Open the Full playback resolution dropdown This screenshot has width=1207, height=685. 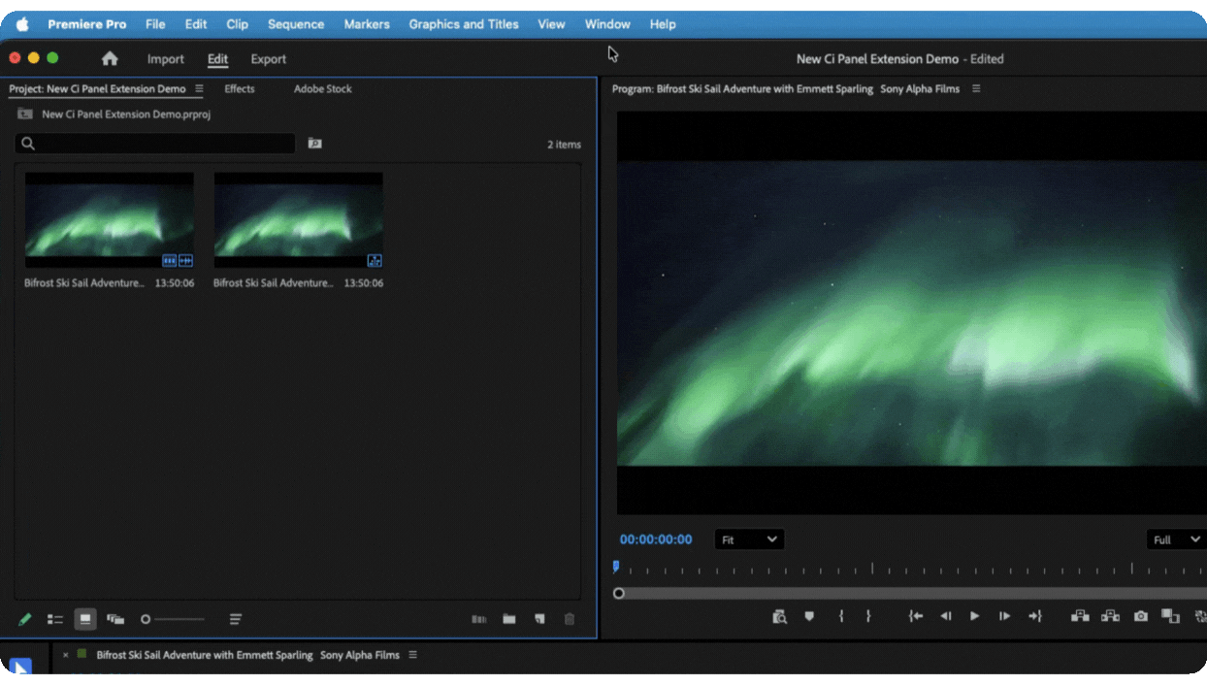1176,539
